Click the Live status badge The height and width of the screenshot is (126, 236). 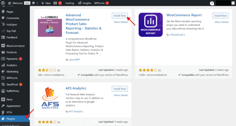27,3
